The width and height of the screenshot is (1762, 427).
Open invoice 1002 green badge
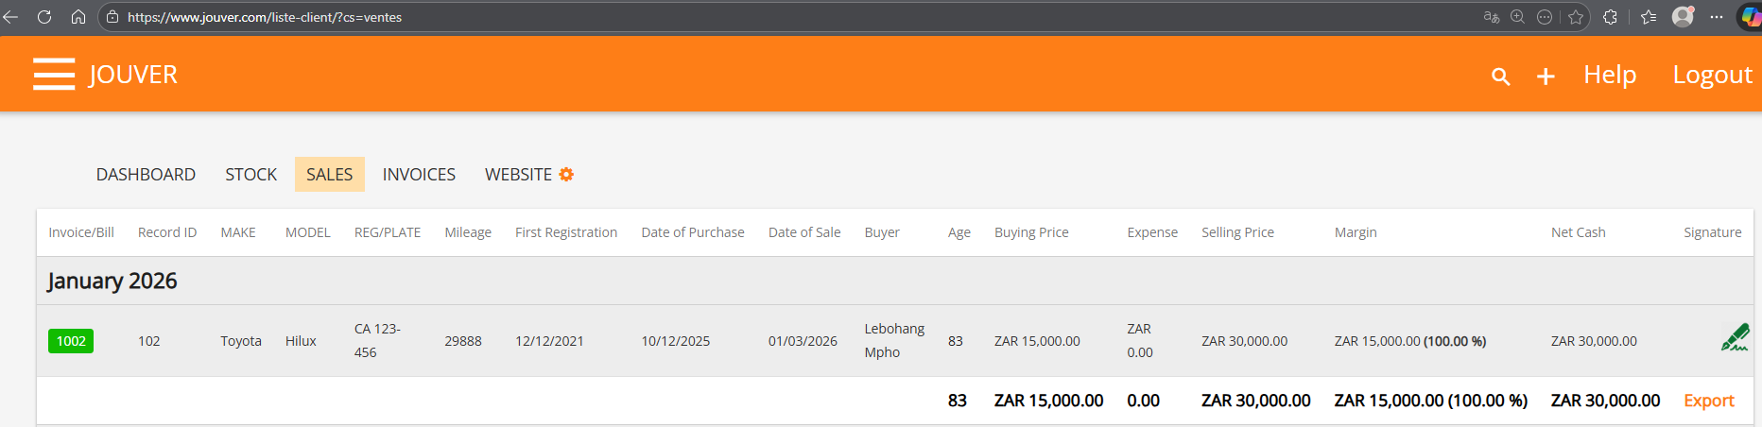pyautogui.click(x=71, y=341)
